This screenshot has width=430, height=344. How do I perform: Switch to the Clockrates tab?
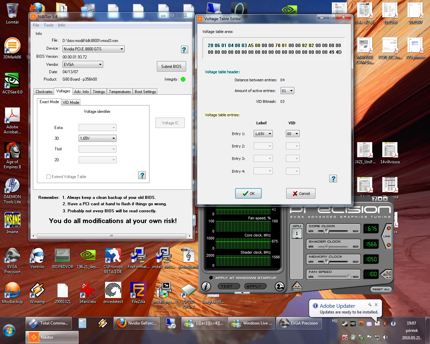pyautogui.click(x=44, y=92)
